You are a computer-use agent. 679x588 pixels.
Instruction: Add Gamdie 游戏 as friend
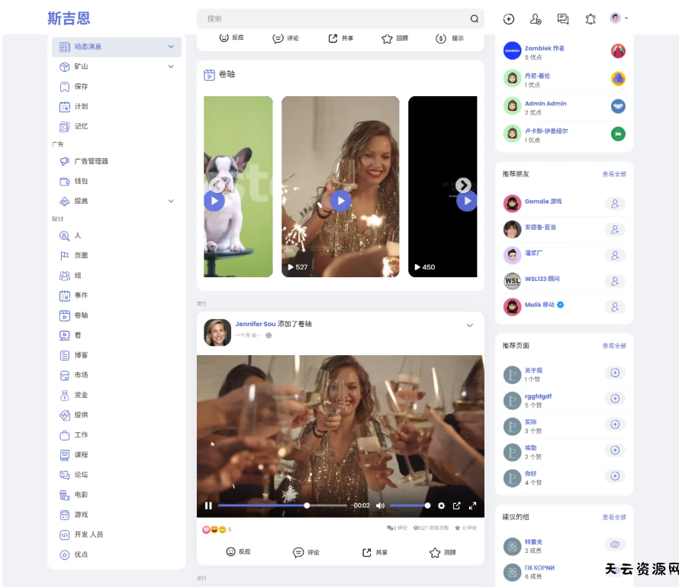(614, 203)
